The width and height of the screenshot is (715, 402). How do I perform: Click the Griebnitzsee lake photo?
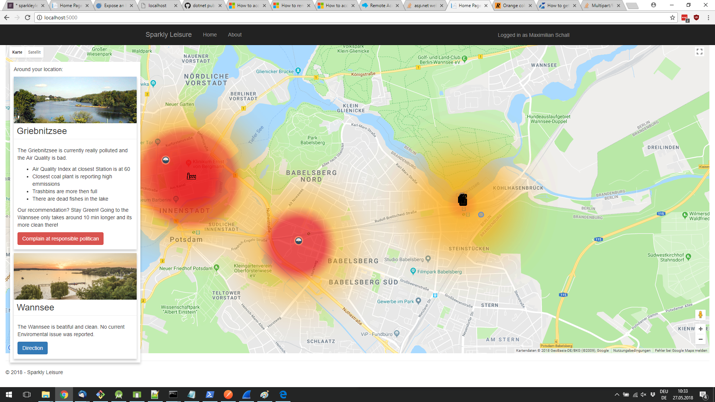[75, 100]
